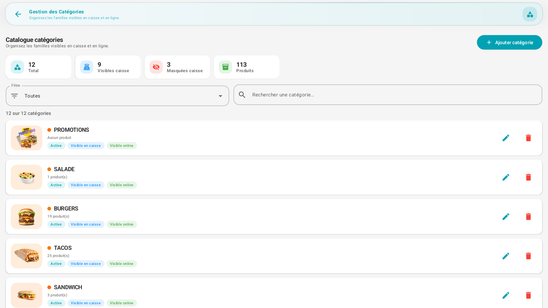The width and height of the screenshot is (548, 308).
Task: Click the 113 Produits stat card
Action: pos(247,67)
